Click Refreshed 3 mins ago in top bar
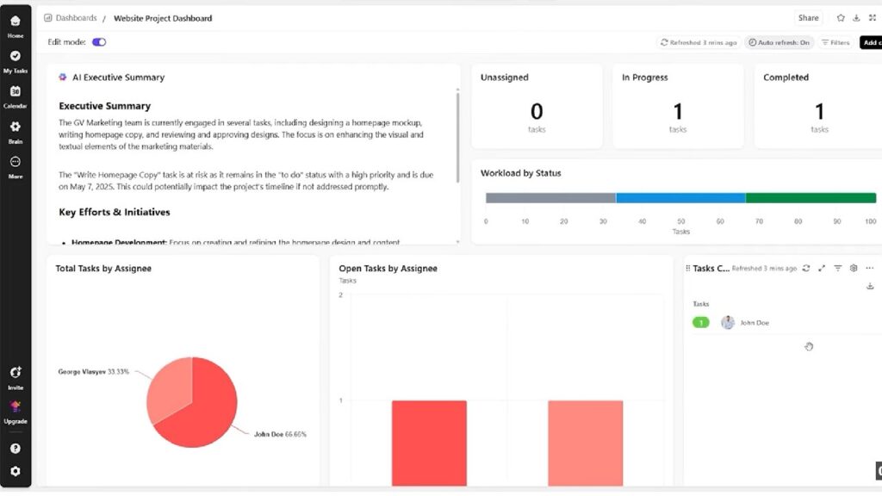882x496 pixels. [698, 43]
